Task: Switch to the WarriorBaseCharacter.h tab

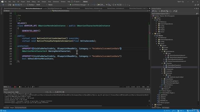Action: (73, 8)
